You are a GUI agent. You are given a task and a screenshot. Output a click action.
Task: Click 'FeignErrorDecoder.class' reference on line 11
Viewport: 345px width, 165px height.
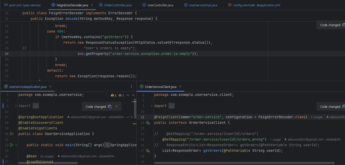(282, 117)
